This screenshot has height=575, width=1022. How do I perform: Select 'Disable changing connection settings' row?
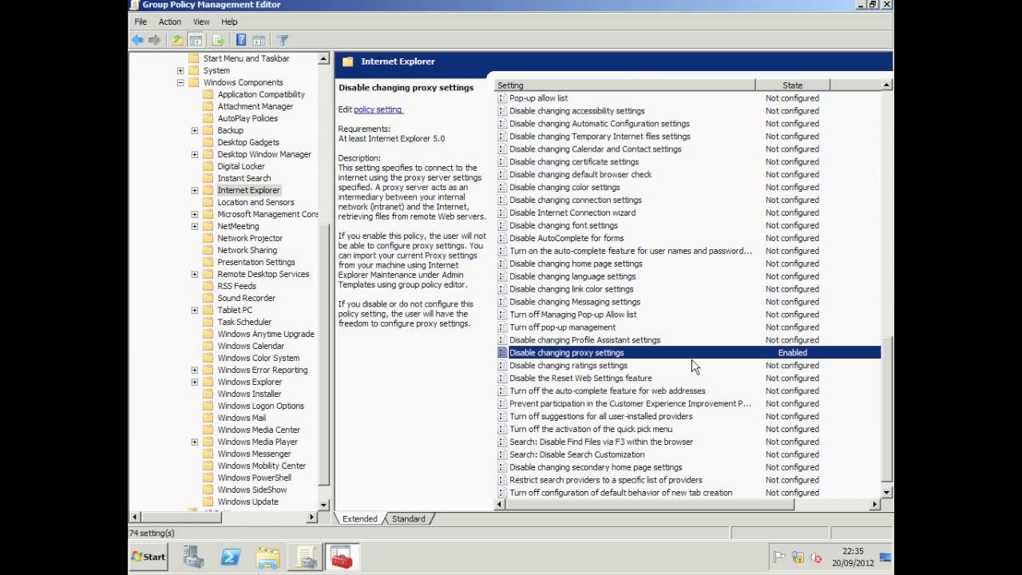(688, 200)
